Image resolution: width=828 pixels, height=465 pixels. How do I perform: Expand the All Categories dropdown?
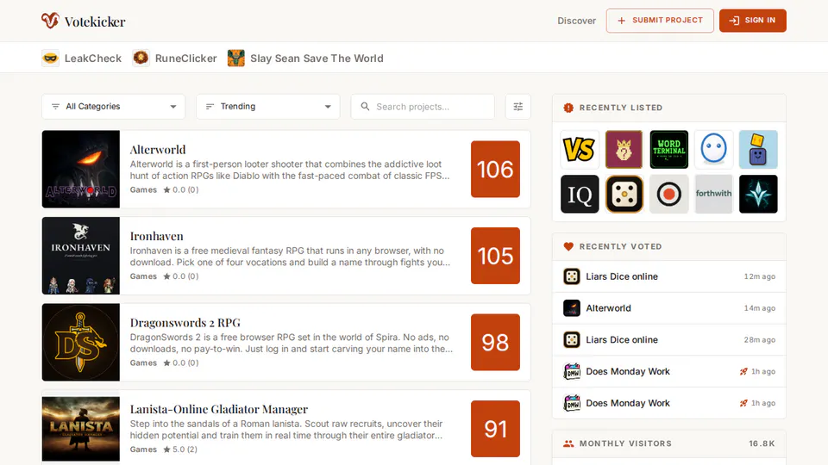click(x=114, y=107)
